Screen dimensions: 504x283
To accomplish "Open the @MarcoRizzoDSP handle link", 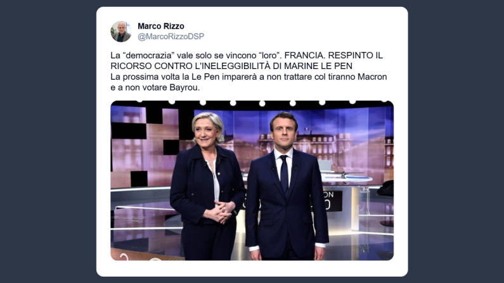I will [x=171, y=37].
